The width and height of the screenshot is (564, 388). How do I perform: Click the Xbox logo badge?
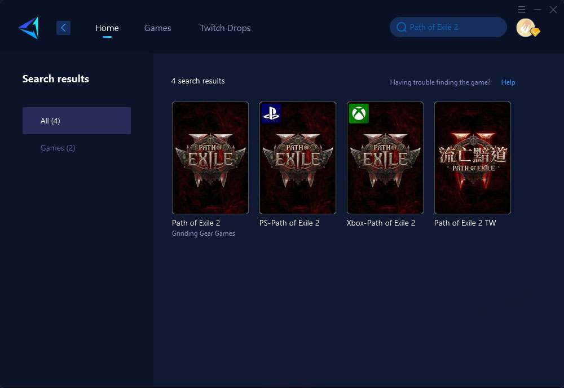(x=358, y=113)
